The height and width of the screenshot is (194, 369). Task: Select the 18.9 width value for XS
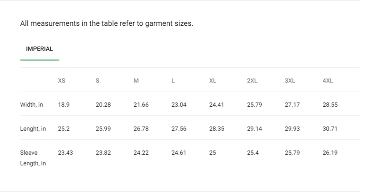click(64, 105)
